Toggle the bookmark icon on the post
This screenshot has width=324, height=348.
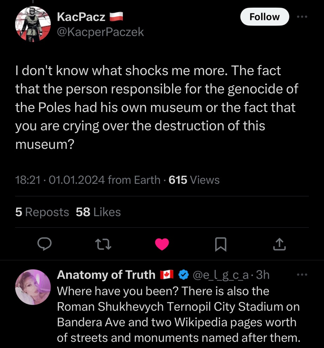coord(220,244)
